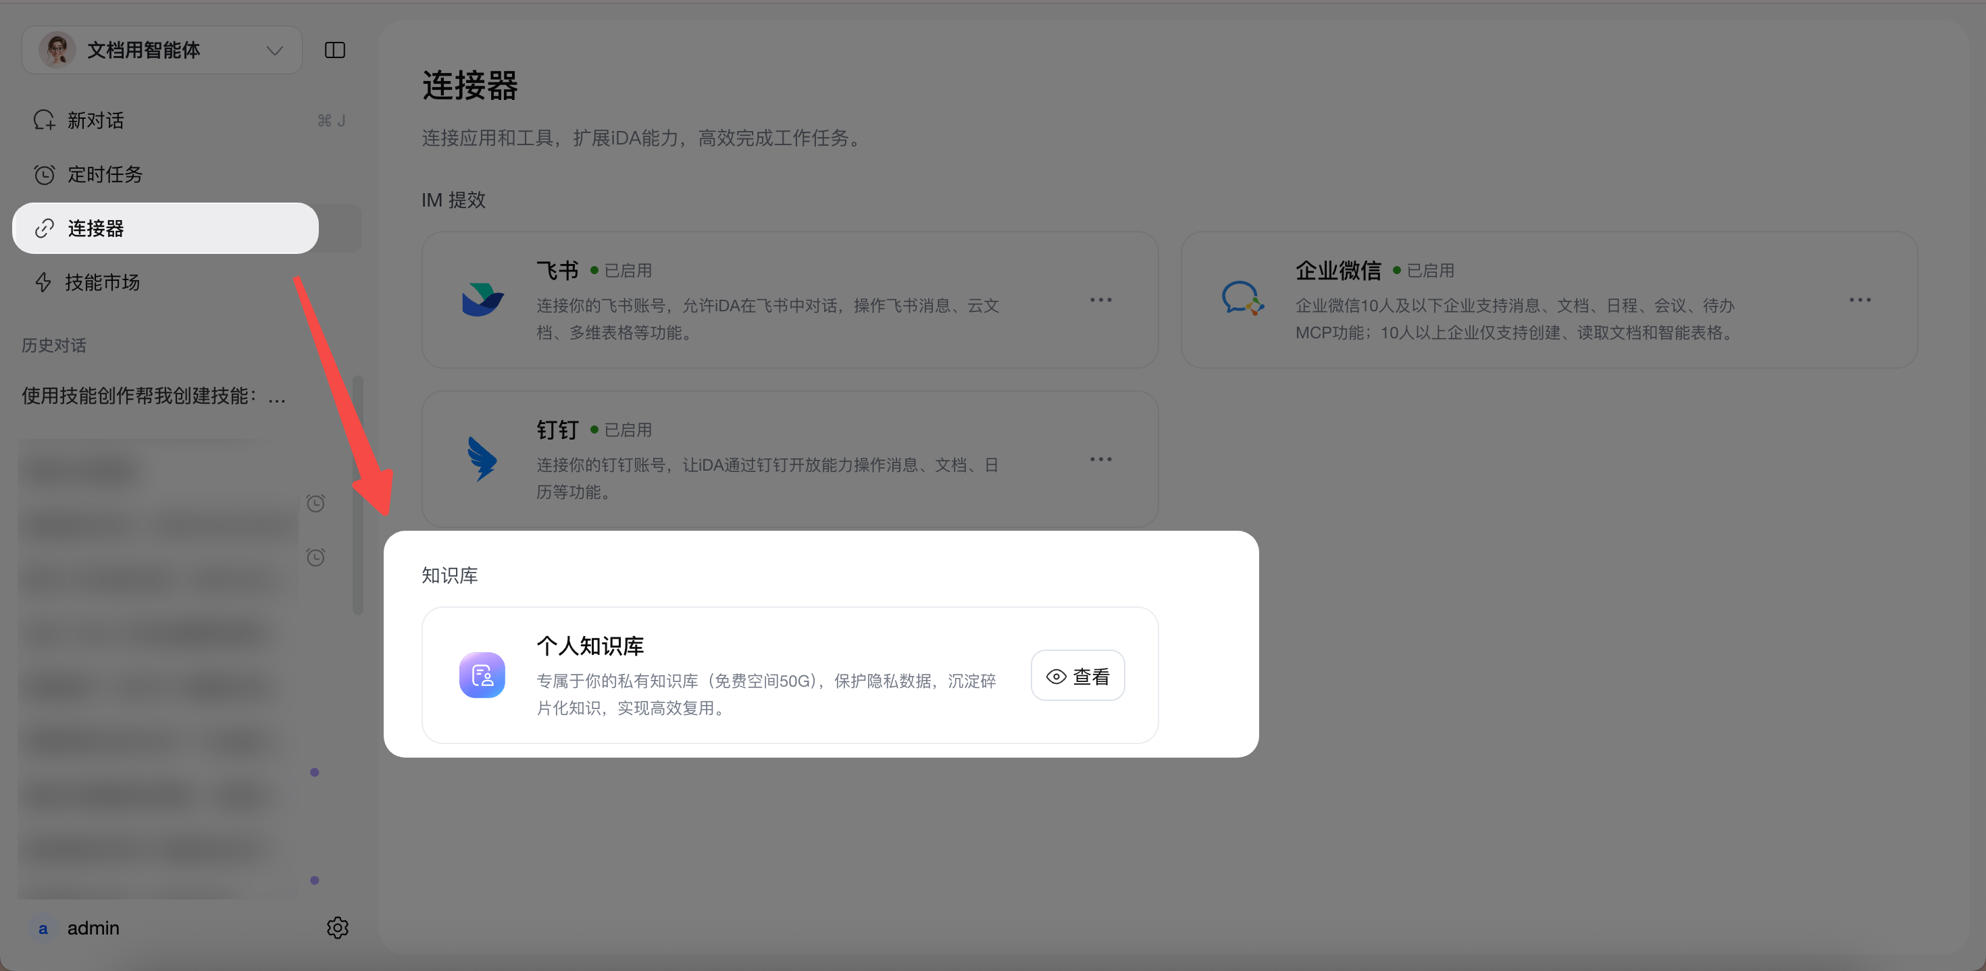This screenshot has height=971, width=1986.
Task: Select 连接器 in the sidebar
Action: (x=165, y=228)
